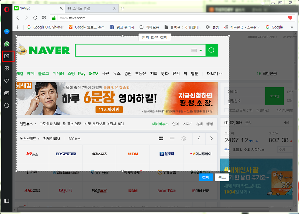The height and width of the screenshot is (214, 299).
Task: Open 전체 언론사 in 뉴스스탠드
Action: coord(52,139)
